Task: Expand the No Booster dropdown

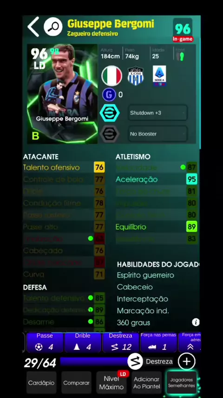Action: [157, 134]
